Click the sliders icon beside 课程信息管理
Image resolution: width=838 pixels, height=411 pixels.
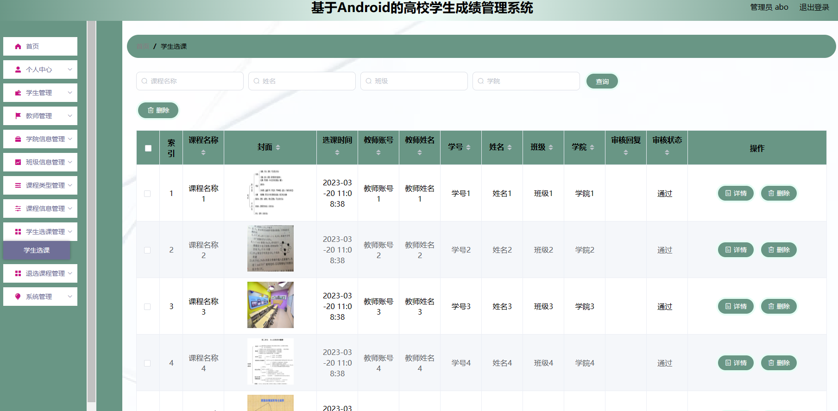[x=18, y=209]
